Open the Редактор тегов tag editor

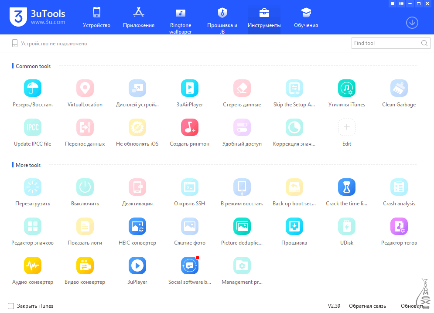(x=399, y=226)
